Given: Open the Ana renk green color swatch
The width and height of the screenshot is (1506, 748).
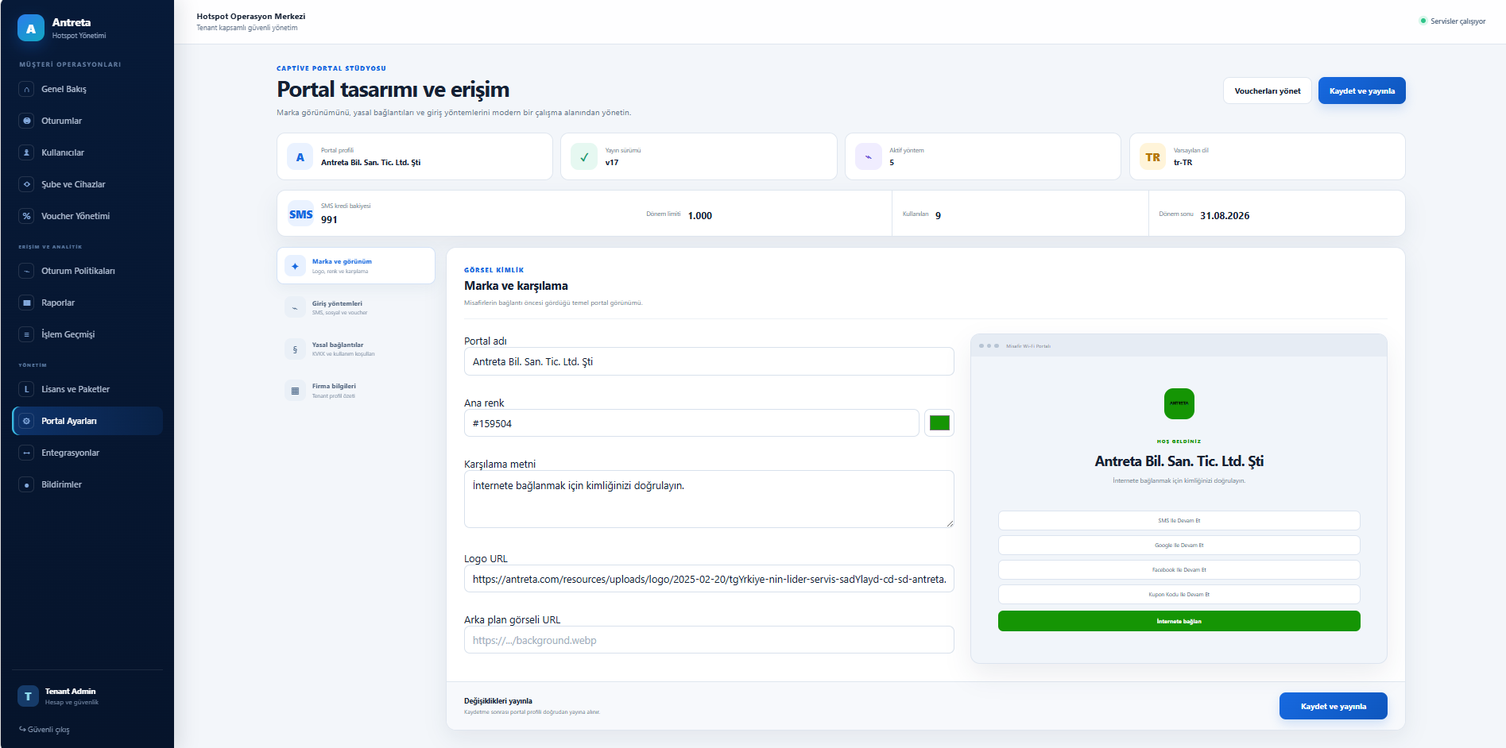Looking at the screenshot, I should [939, 423].
